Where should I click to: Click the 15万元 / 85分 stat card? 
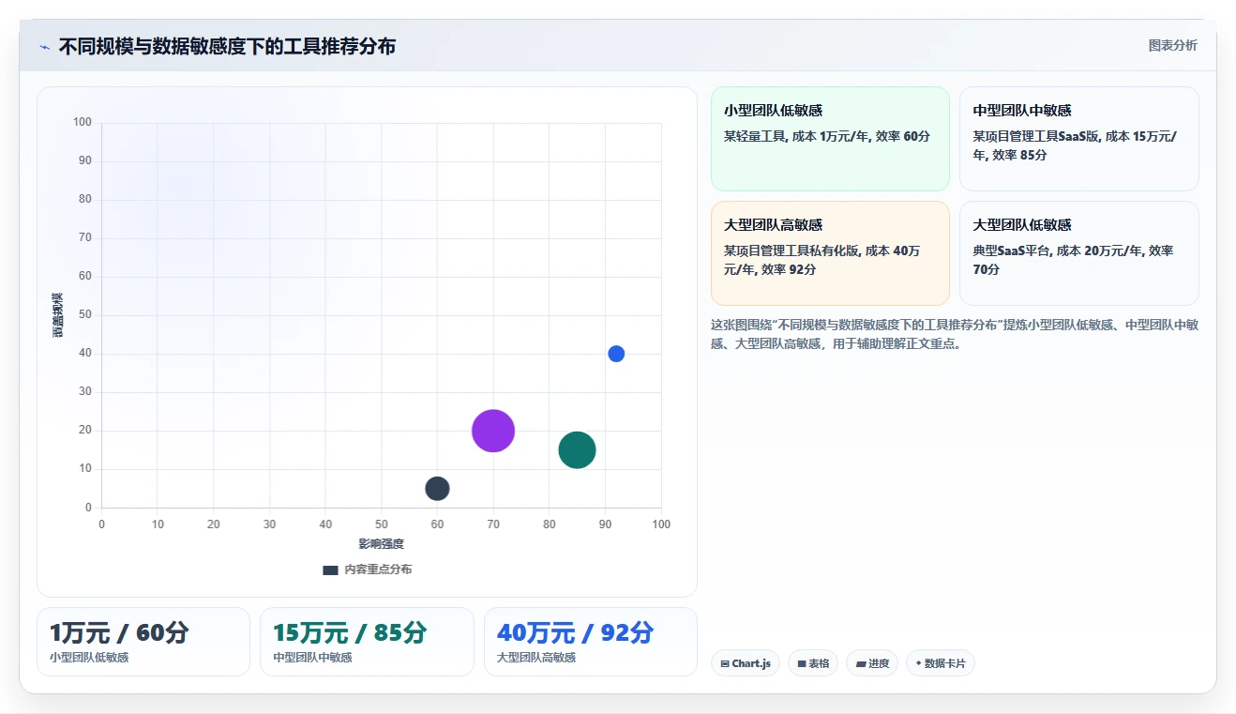point(367,642)
